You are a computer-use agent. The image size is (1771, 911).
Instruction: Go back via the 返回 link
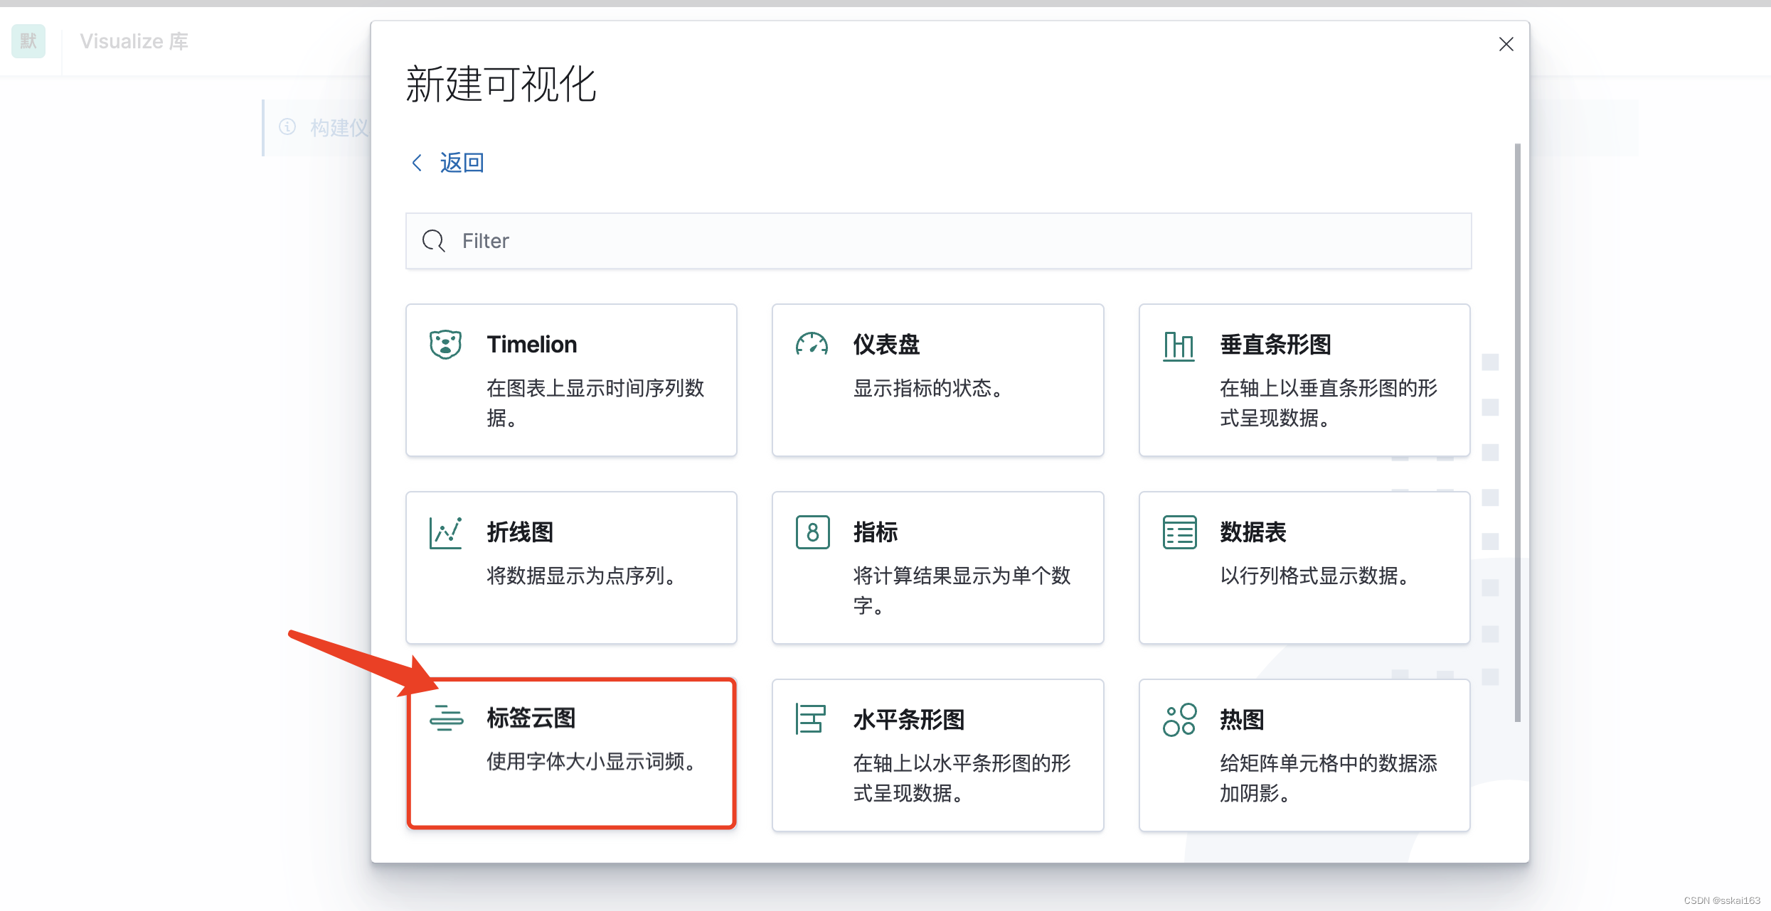point(461,163)
